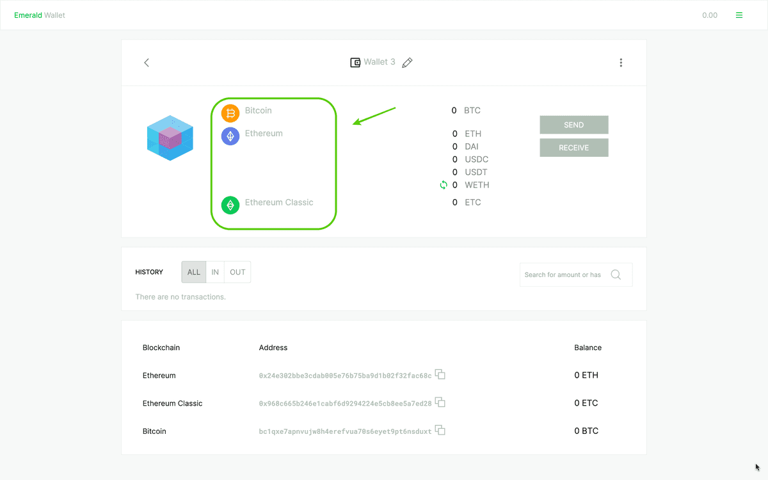This screenshot has height=480, width=768.
Task: Click the Ethereum purple coin icon
Action: 230,136
